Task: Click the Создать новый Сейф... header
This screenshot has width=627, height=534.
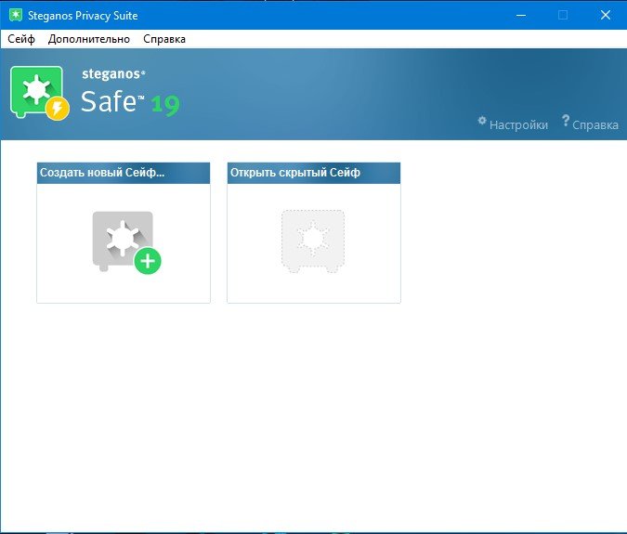Action: [x=124, y=173]
